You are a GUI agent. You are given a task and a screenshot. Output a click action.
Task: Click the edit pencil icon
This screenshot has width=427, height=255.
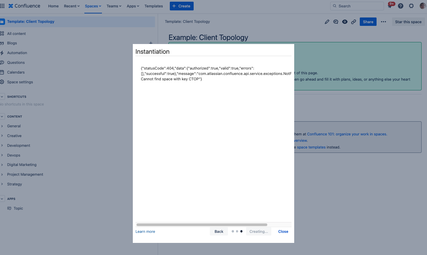click(x=327, y=22)
